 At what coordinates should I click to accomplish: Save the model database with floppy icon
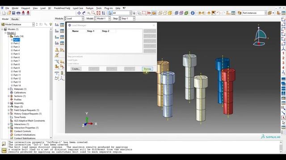(13, 13)
